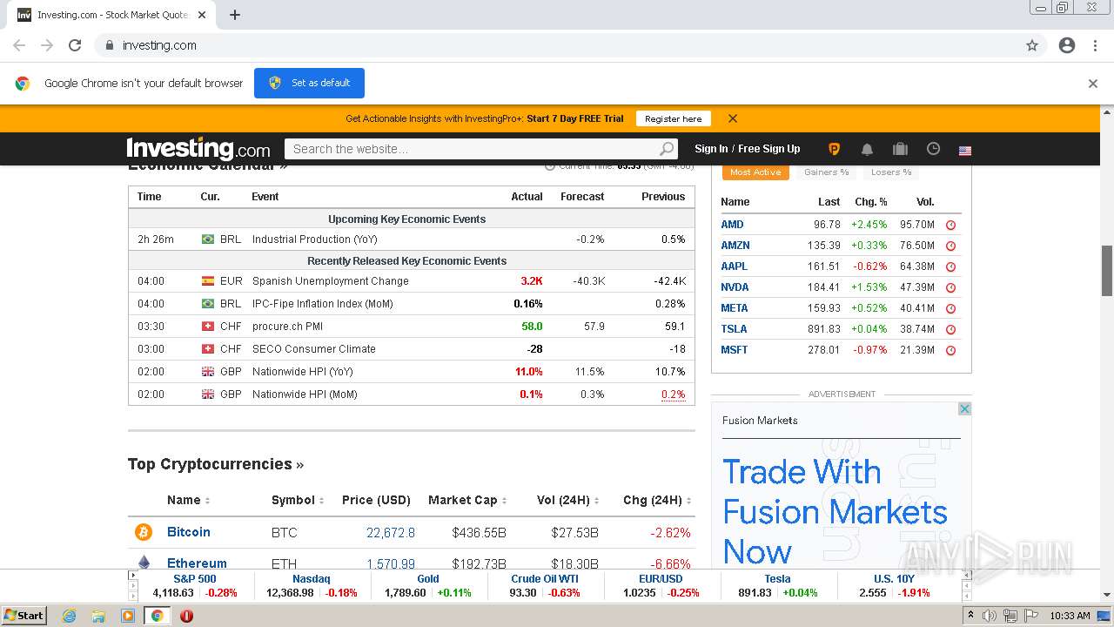Image resolution: width=1114 pixels, height=627 pixels.
Task: Open a new browser tab
Action: 235,15
